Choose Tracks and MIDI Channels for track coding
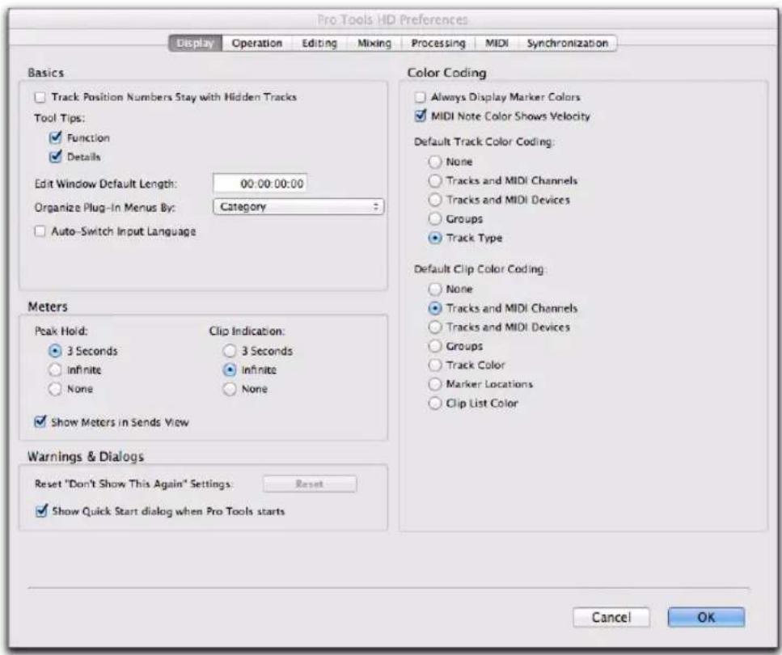 [x=435, y=180]
